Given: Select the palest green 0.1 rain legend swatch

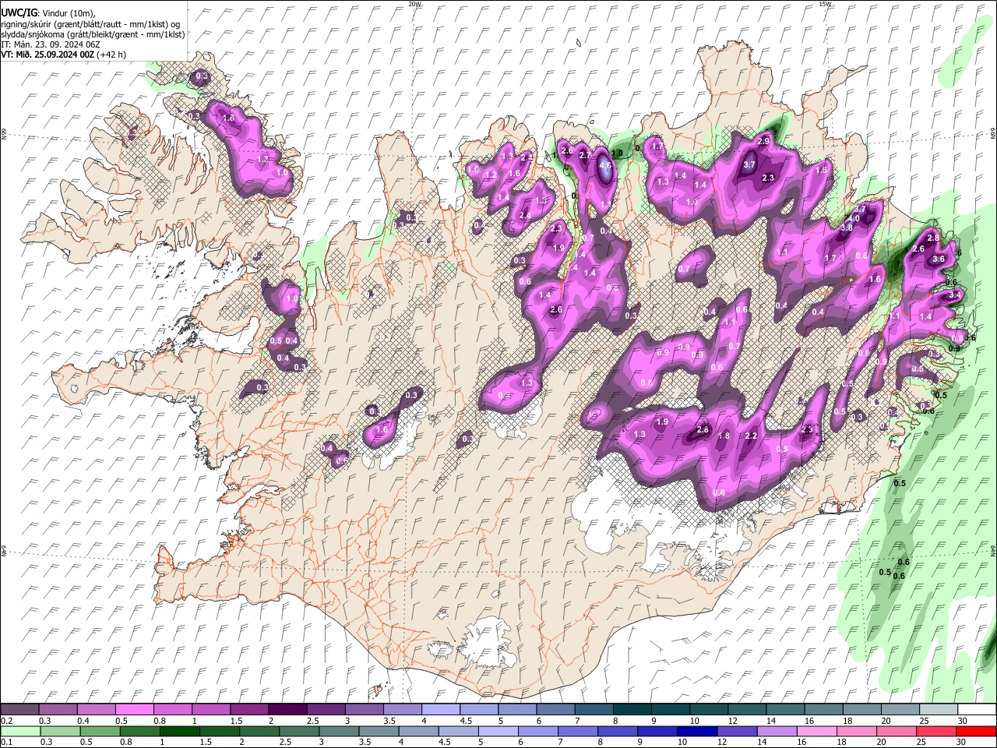Looking at the screenshot, I should 20,731.
